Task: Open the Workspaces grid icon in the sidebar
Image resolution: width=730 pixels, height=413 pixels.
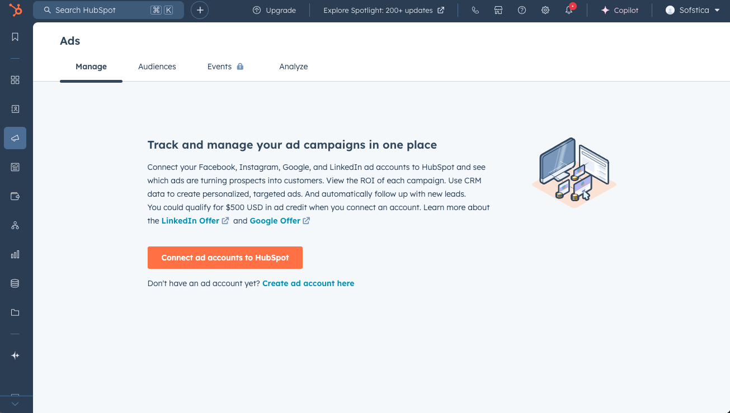Action: click(x=15, y=80)
